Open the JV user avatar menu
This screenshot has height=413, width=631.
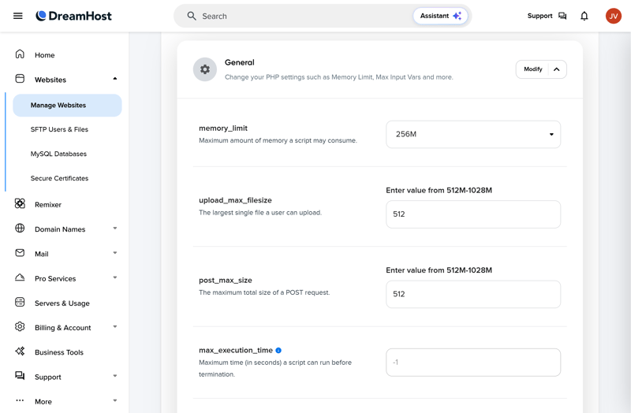(614, 16)
